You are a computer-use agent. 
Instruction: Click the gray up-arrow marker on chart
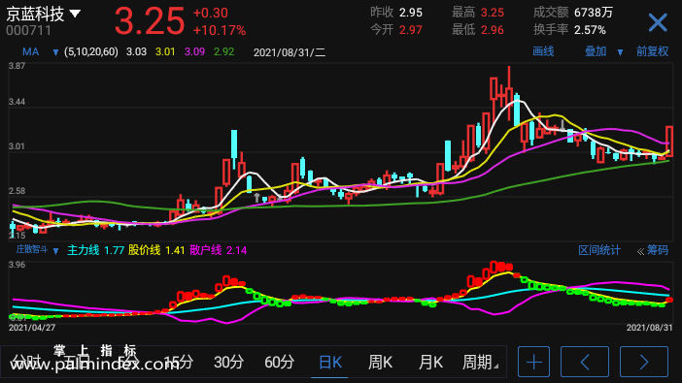pos(256,198)
